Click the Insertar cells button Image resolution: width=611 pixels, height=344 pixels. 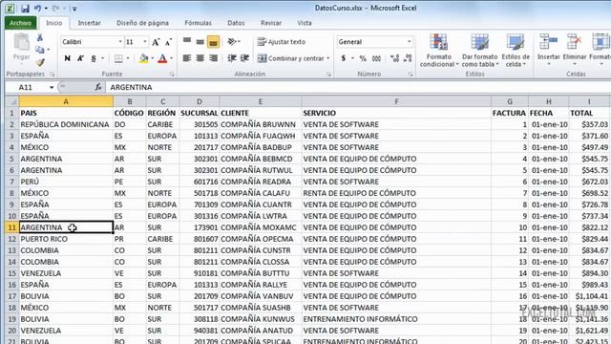pos(548,51)
